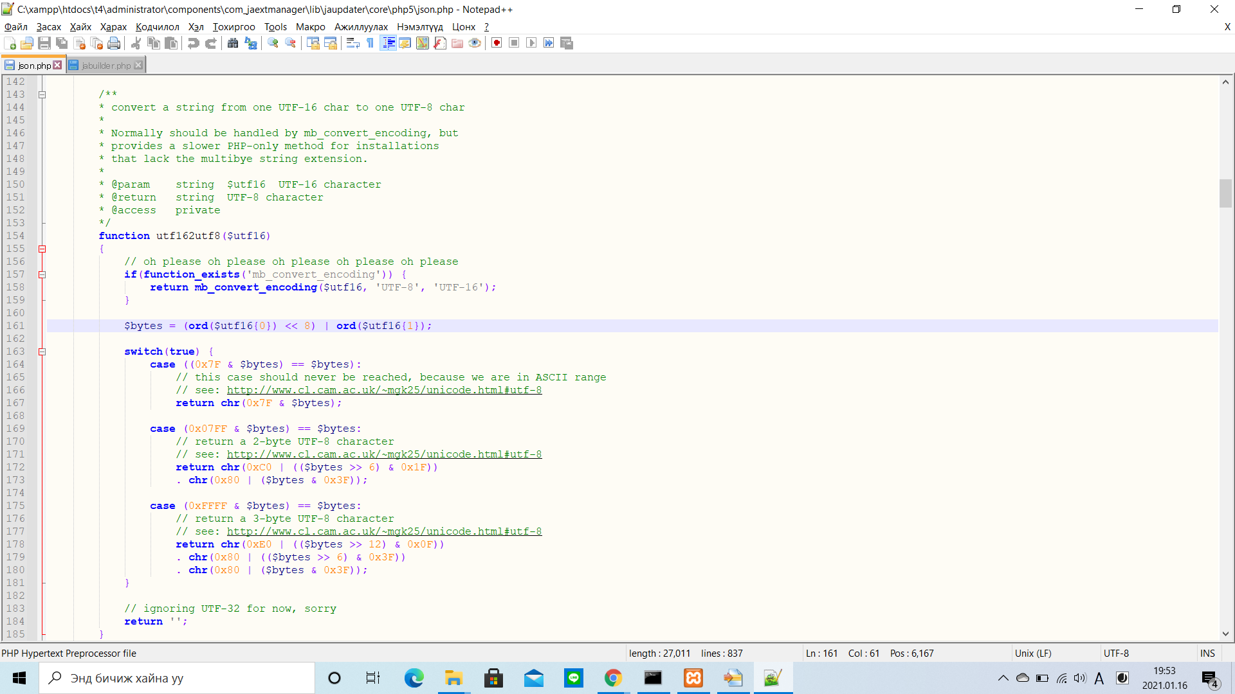Click the Play macro toolbar icon

(531, 43)
